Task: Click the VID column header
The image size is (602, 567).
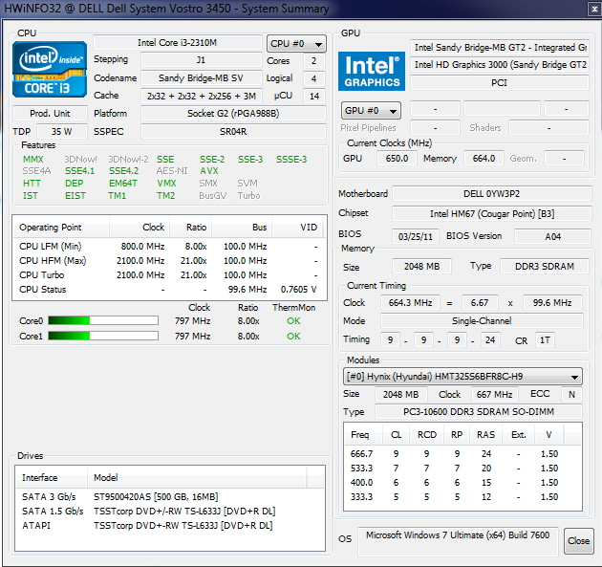Action: [299, 227]
